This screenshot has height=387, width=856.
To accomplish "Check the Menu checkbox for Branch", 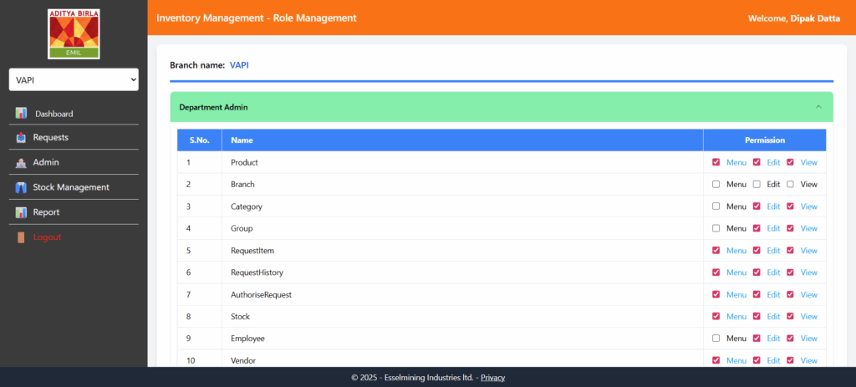I will (716, 185).
